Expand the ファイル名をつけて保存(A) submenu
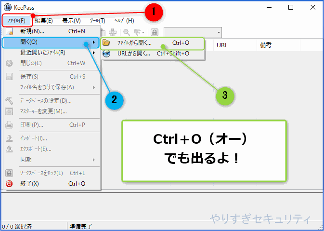Image resolution: width=324 pixels, height=231 pixels. tap(52, 87)
